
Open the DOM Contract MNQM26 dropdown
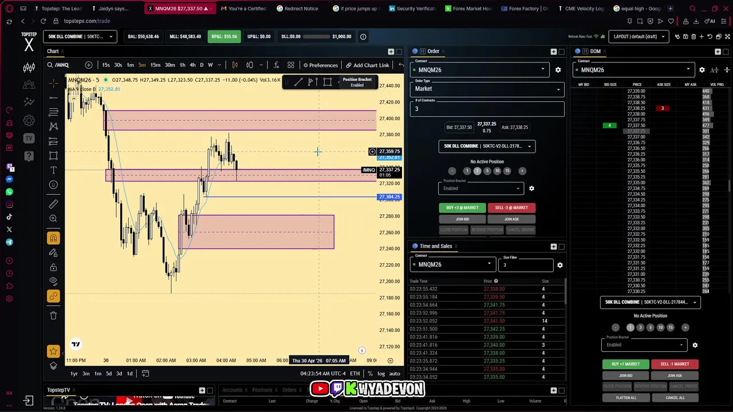point(633,70)
